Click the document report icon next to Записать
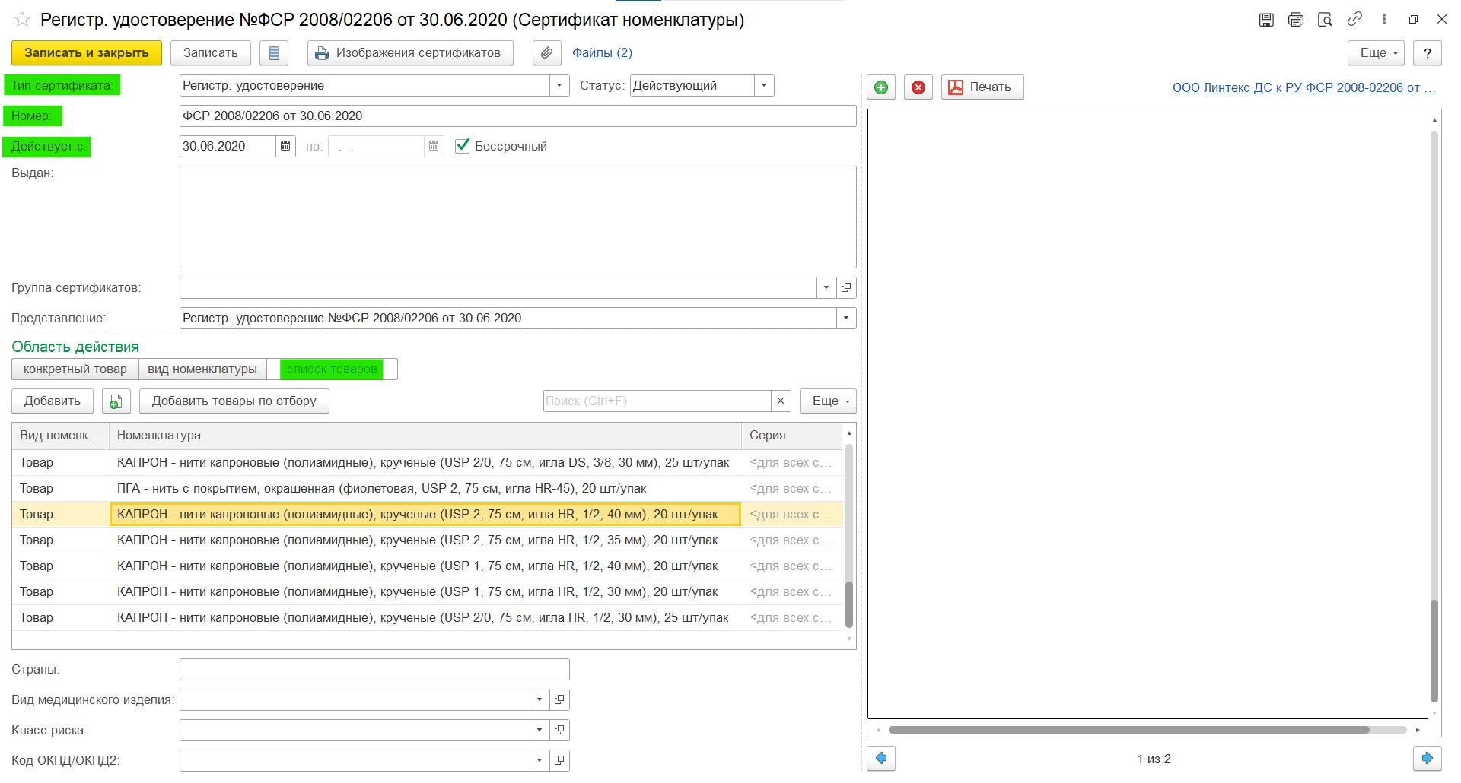Image resolution: width=1461 pixels, height=783 pixels. pos(274,53)
